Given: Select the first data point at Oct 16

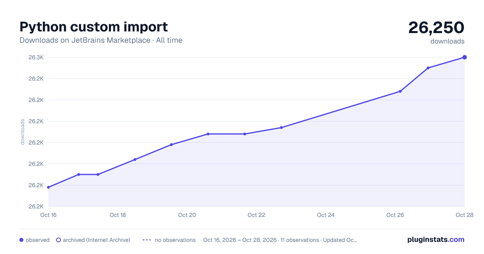Looking at the screenshot, I should [x=48, y=187].
